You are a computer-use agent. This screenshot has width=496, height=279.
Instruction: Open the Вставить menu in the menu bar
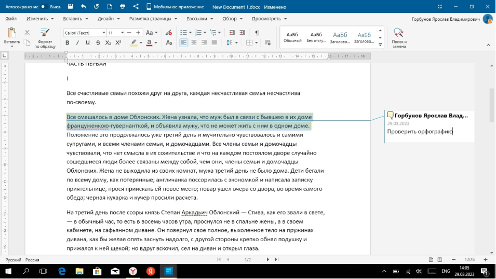pos(75,19)
